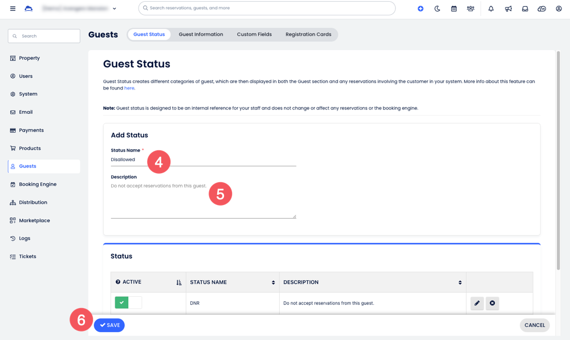
Task: Sort the table by Status Name
Action: [273, 282]
